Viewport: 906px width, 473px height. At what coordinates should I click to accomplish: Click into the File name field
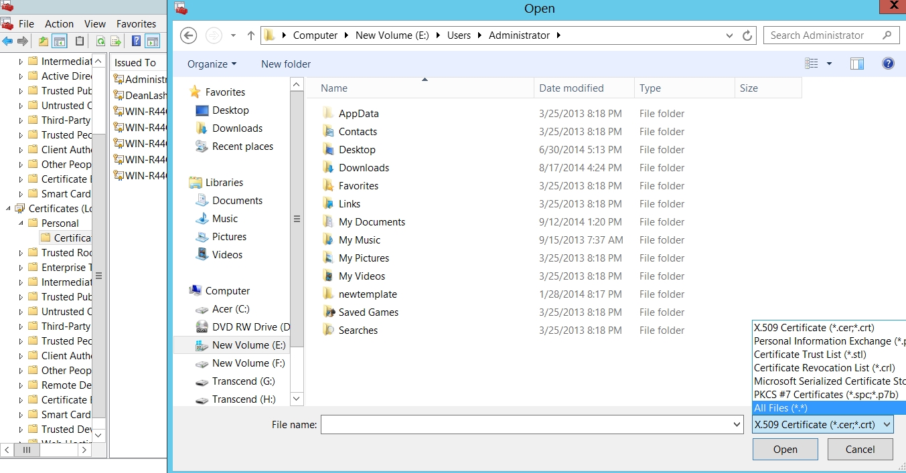point(526,425)
